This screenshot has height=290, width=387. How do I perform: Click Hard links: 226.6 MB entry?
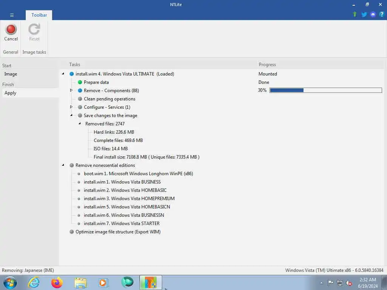(x=114, y=132)
